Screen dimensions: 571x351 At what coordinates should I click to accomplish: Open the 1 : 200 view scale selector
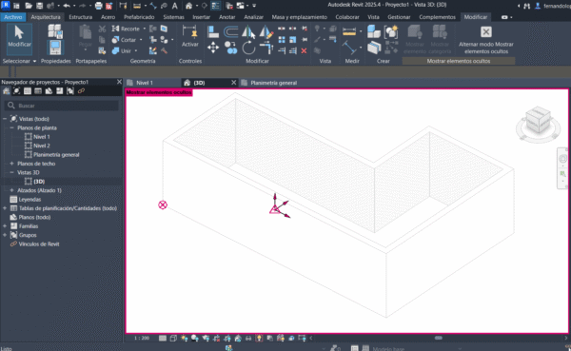(142, 339)
